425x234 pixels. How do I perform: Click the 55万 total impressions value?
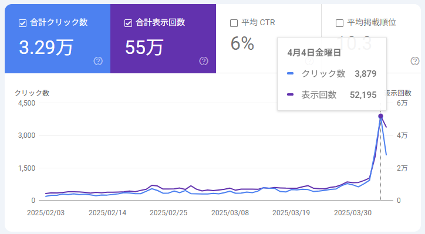pos(144,48)
